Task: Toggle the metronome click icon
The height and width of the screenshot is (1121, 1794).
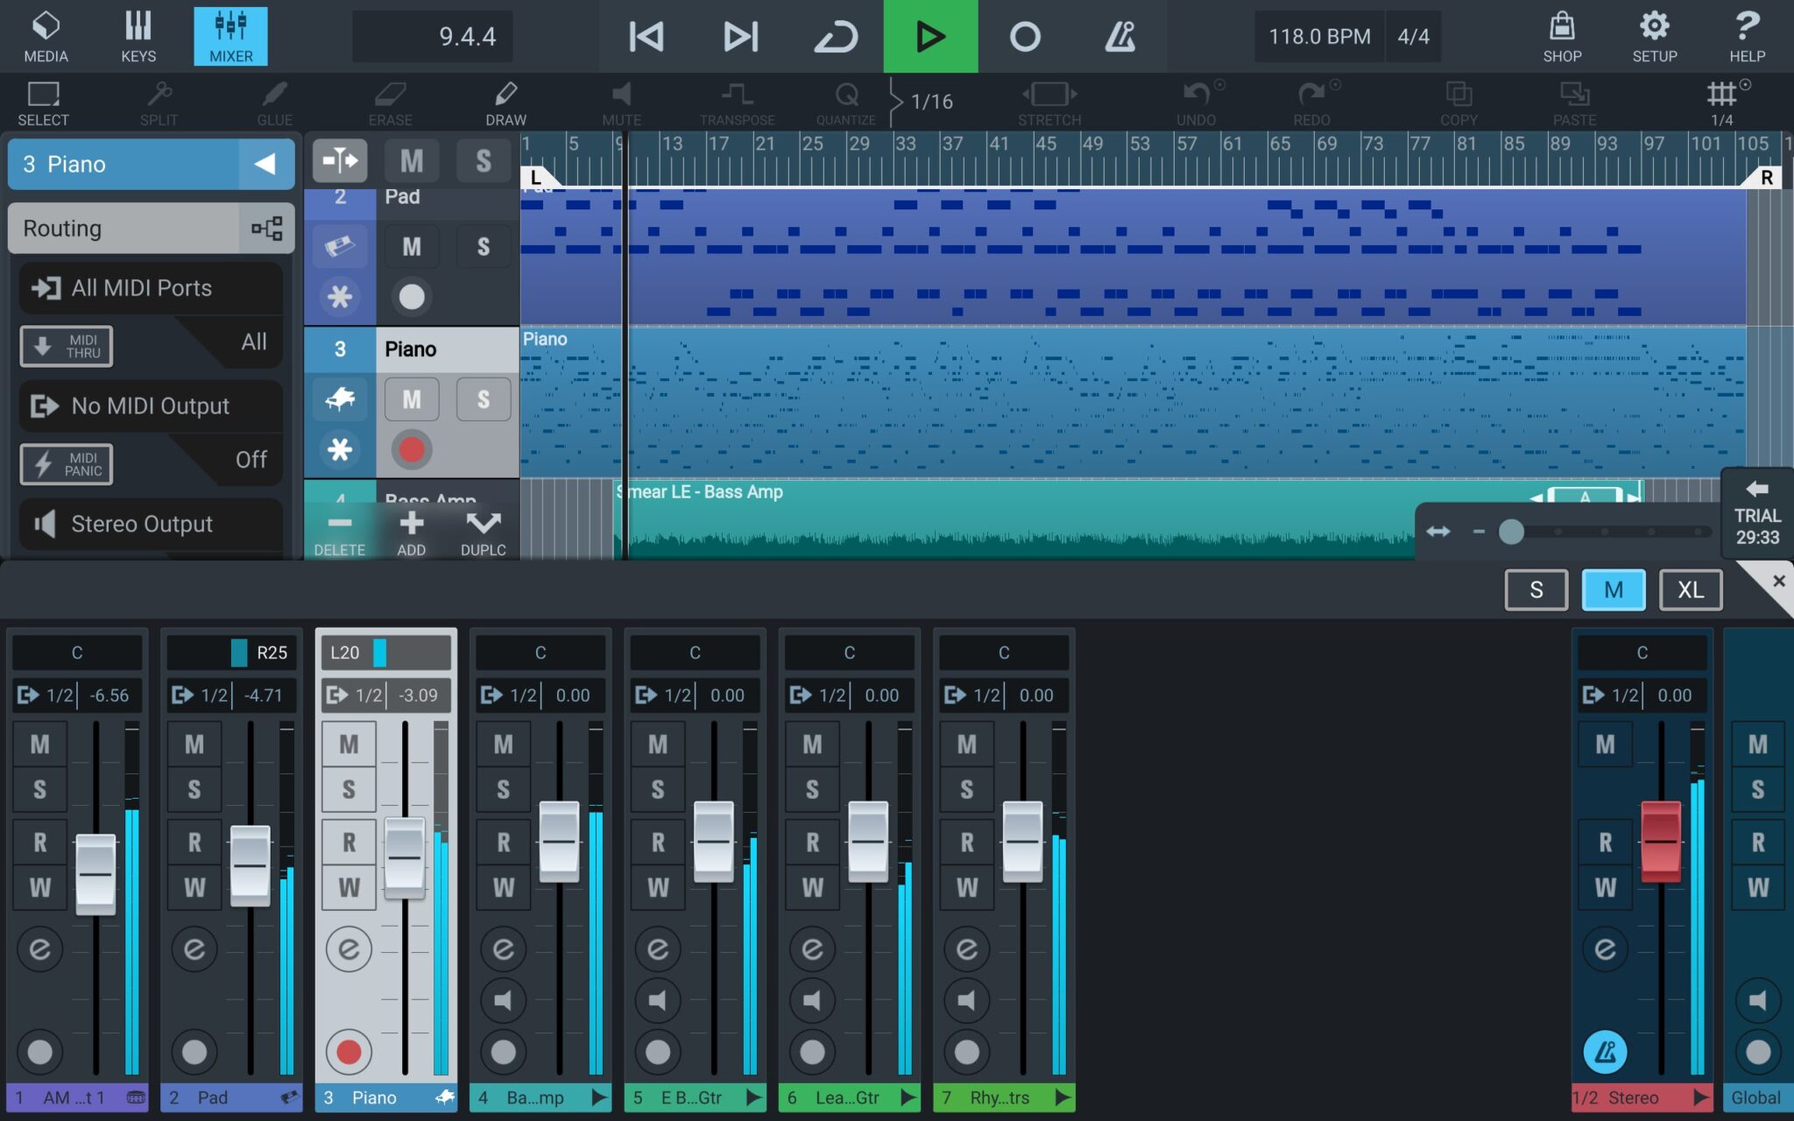Action: click(x=1119, y=37)
